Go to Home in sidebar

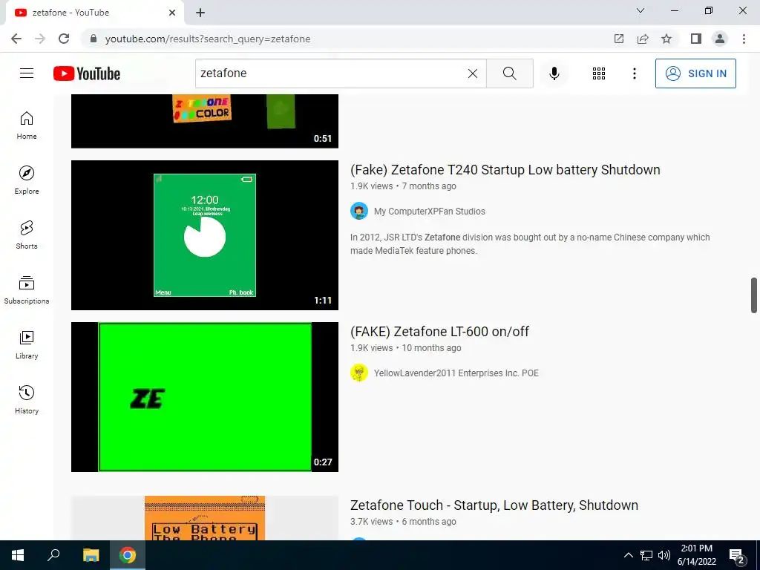point(27,125)
